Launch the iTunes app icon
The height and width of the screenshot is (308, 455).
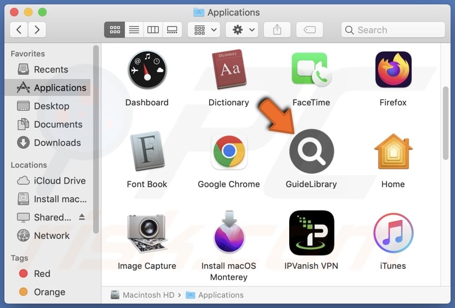pyautogui.click(x=393, y=233)
